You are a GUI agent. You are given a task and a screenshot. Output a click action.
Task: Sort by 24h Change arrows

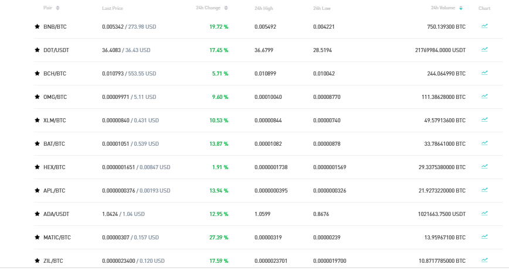click(x=226, y=8)
